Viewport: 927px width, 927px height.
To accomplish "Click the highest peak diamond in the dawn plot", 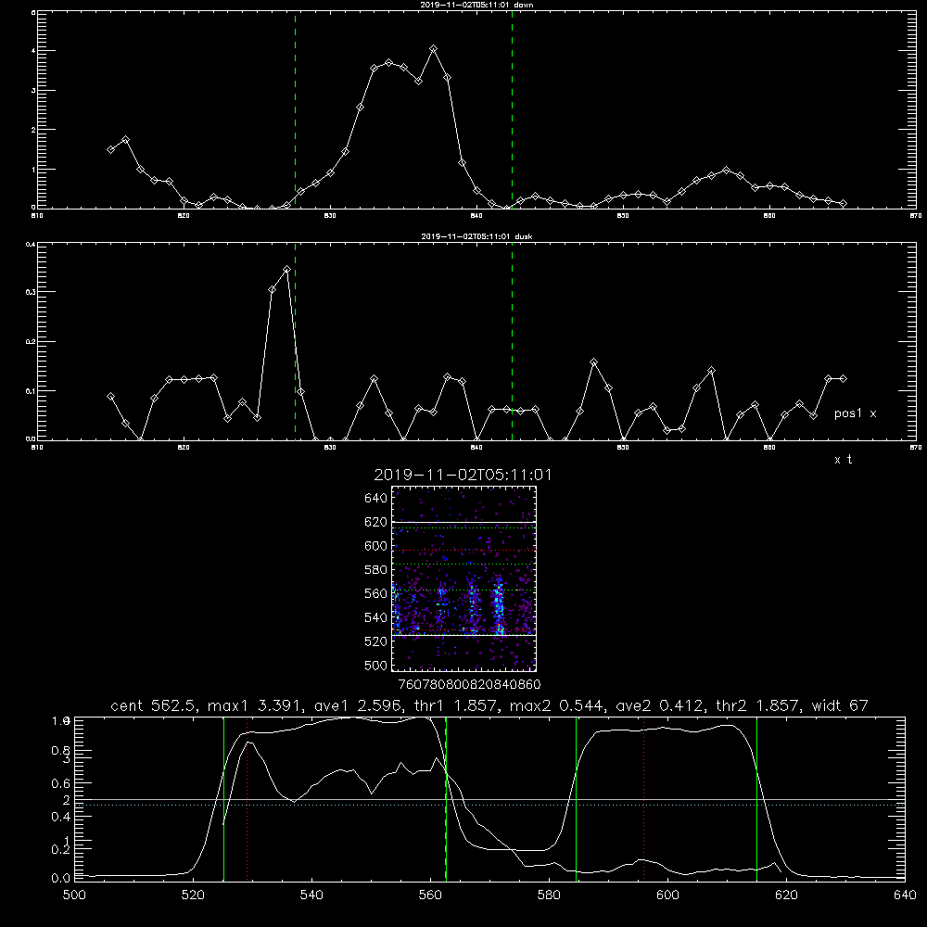I will pyautogui.click(x=433, y=49).
